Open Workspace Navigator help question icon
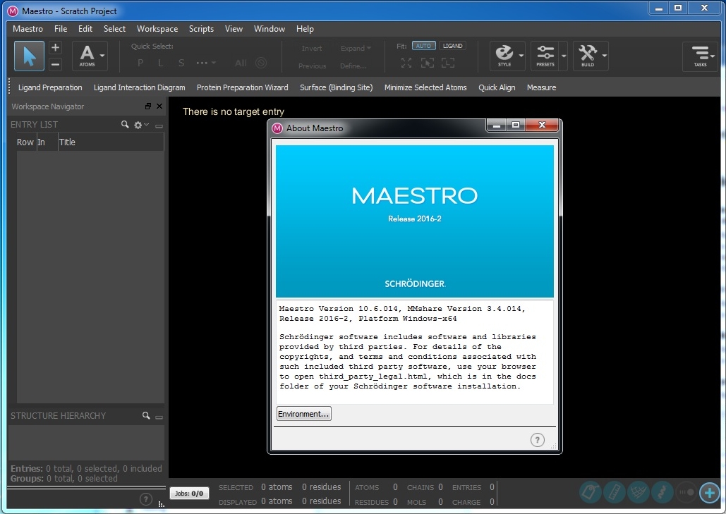The width and height of the screenshot is (726, 514). point(145,499)
